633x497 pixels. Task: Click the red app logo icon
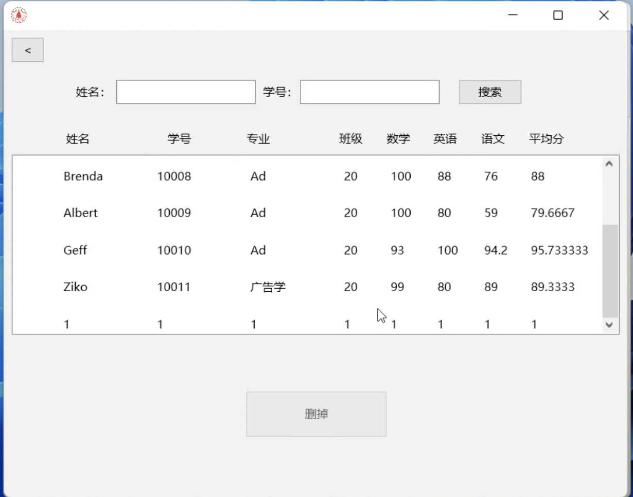click(x=19, y=15)
